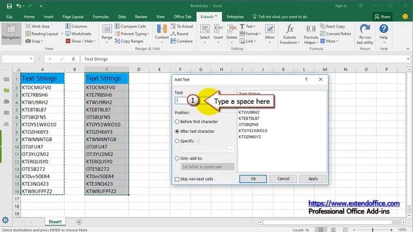This screenshot has height=232, width=413.
Task: Click Convert Refers tool
Action: (336, 34)
